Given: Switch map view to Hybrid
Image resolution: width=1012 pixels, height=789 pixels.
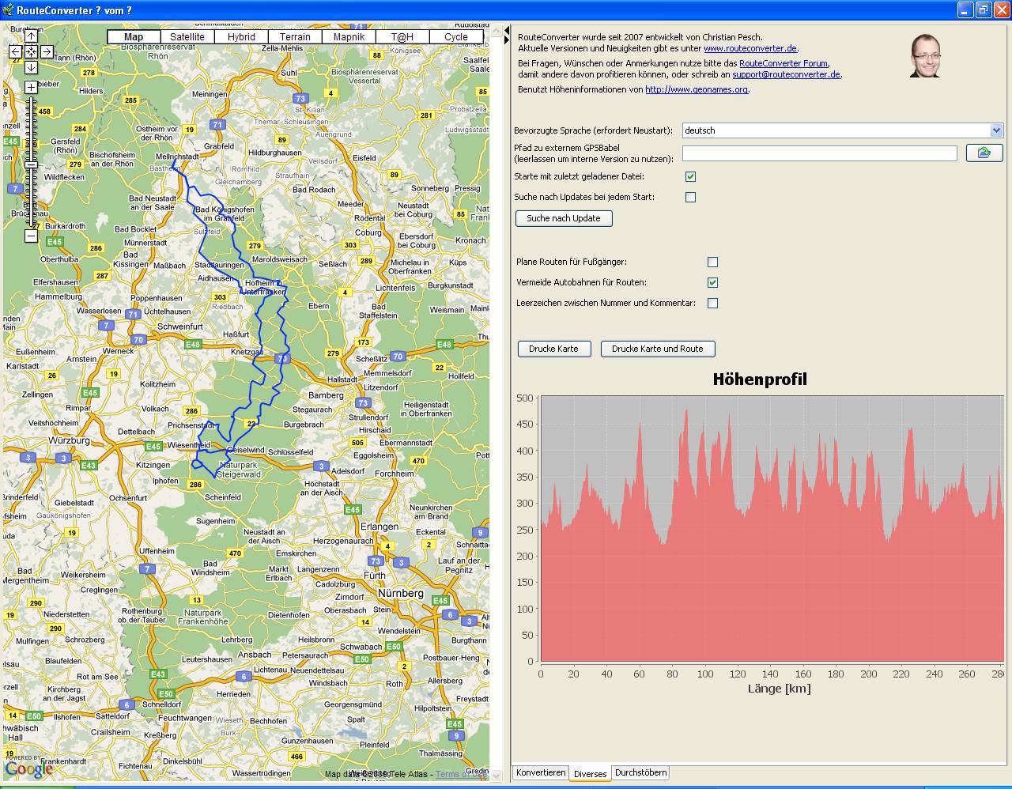Looking at the screenshot, I should point(241,37).
